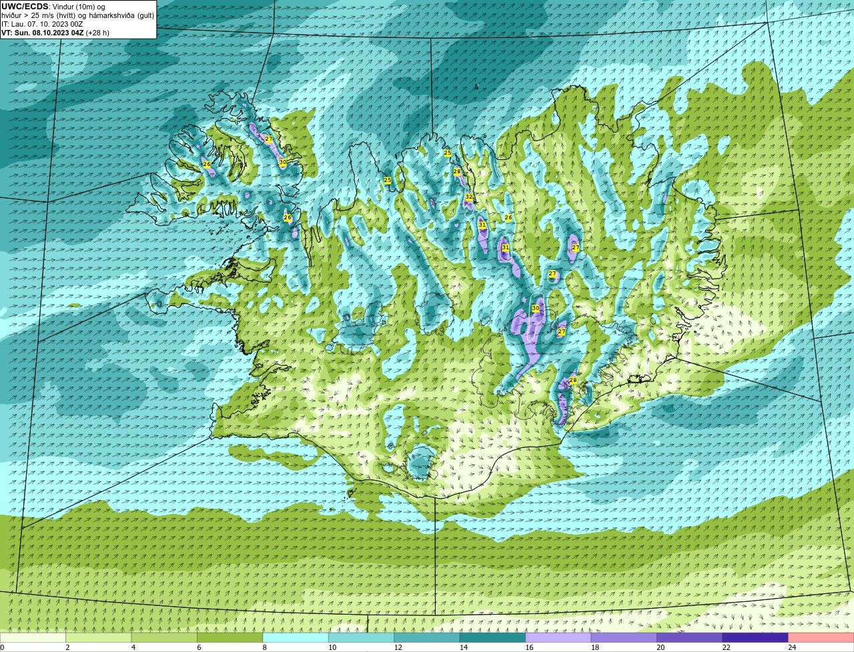Click the legend tick value '8'

coord(264,647)
